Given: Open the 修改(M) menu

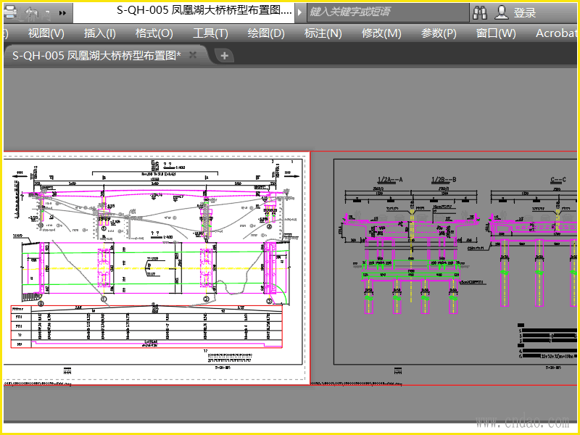Looking at the screenshot, I should click(x=381, y=33).
